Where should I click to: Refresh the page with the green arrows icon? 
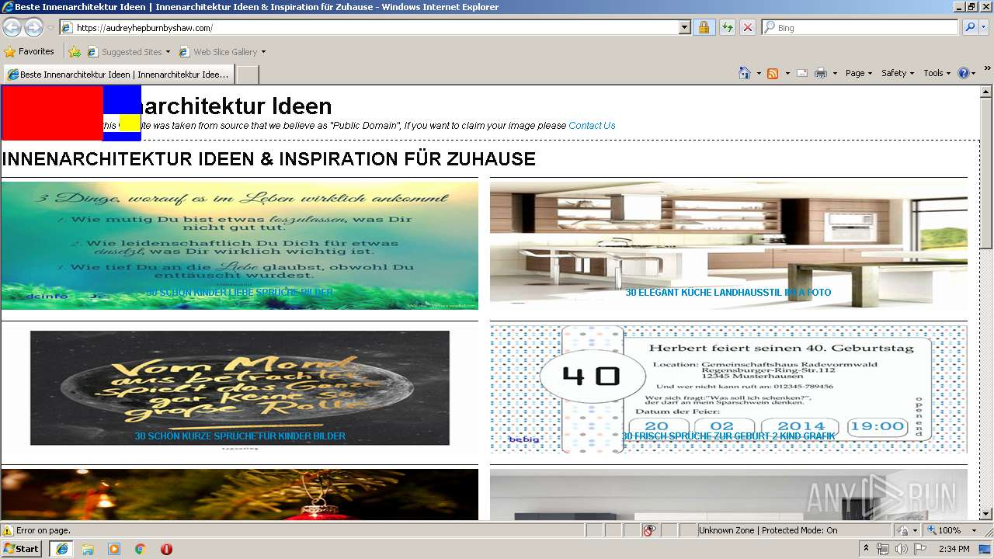coord(727,28)
